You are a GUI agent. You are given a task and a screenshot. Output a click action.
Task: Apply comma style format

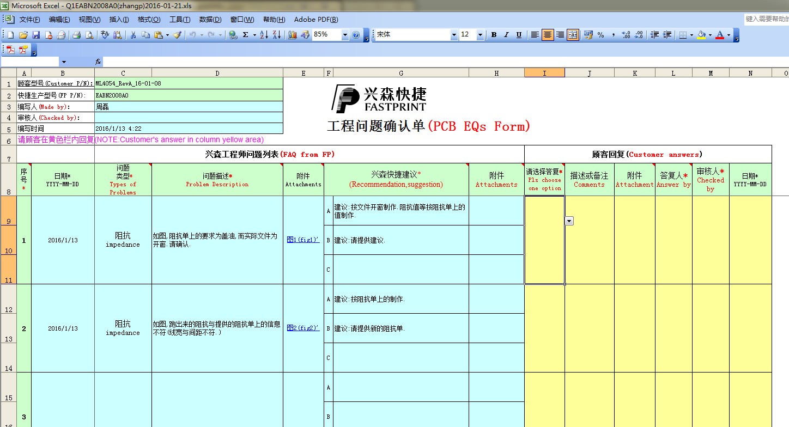point(614,35)
